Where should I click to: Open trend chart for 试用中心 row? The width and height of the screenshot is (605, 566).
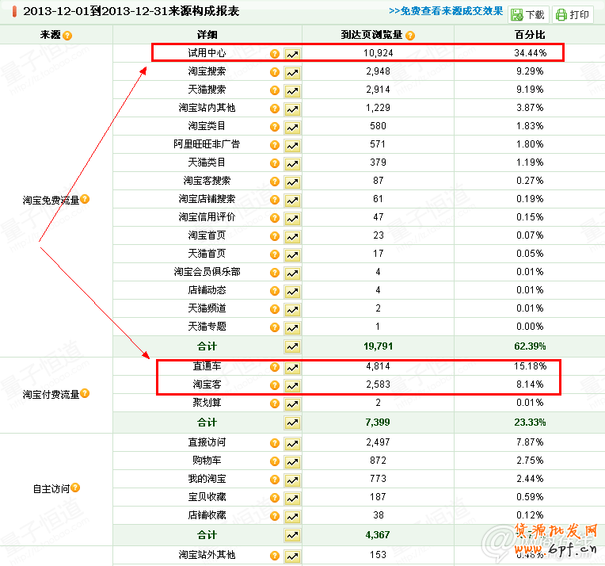coord(292,54)
